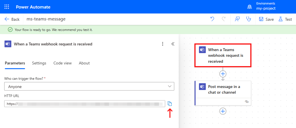Switch to the Parameters tab
The width and height of the screenshot is (296, 128).
pos(15,63)
